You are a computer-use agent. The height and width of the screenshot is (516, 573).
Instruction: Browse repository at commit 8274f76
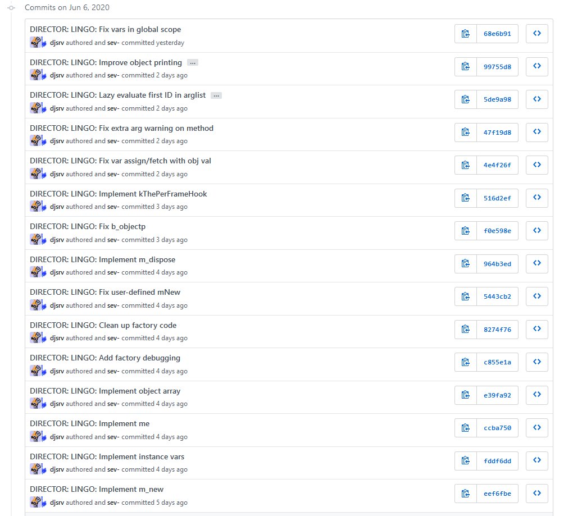537,330
